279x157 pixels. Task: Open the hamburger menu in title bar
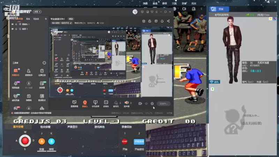[157, 12]
